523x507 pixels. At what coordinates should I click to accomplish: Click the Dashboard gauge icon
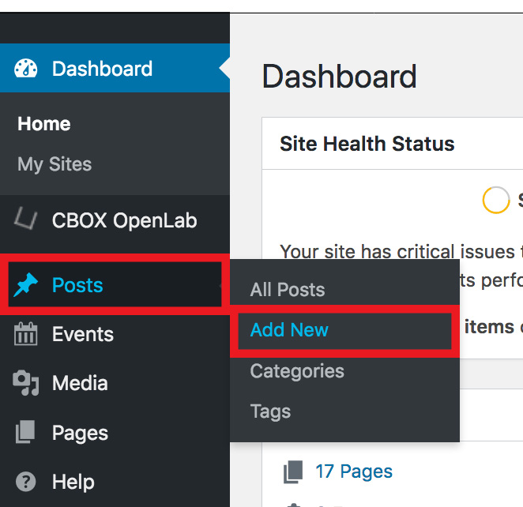click(x=26, y=69)
